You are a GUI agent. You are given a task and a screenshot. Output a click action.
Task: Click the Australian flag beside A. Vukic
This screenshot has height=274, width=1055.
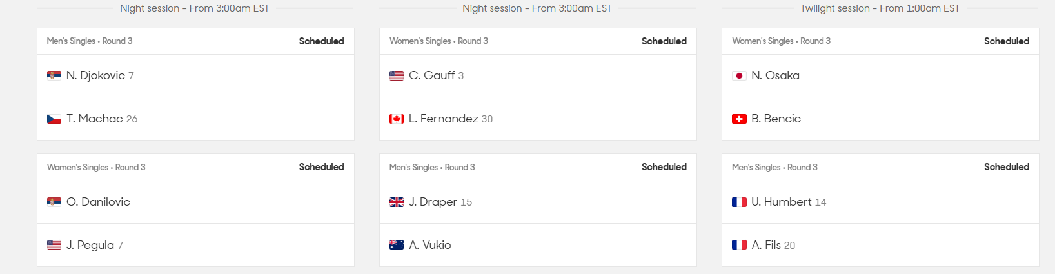[397, 245]
